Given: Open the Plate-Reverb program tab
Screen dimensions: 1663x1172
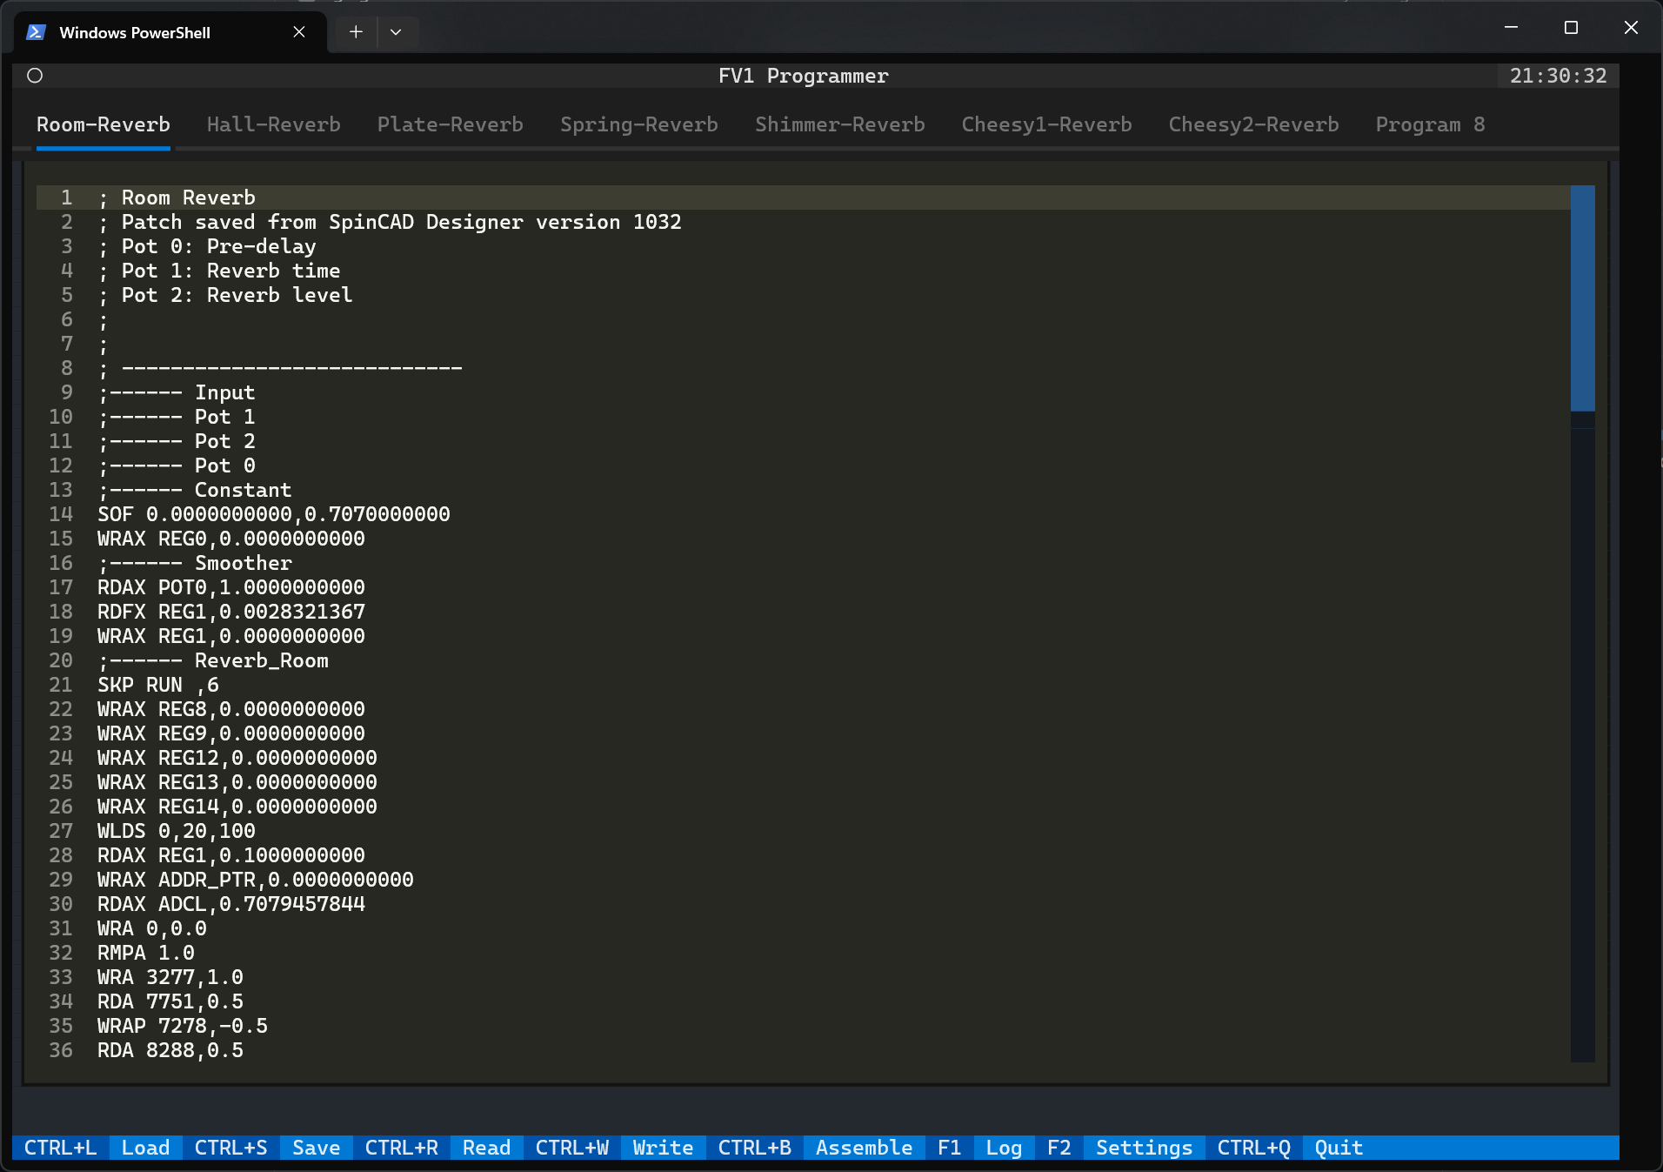Looking at the screenshot, I should tap(450, 124).
